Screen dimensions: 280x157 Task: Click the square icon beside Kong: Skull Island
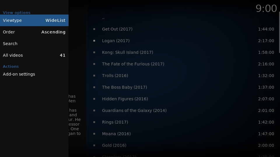click(x=94, y=52)
